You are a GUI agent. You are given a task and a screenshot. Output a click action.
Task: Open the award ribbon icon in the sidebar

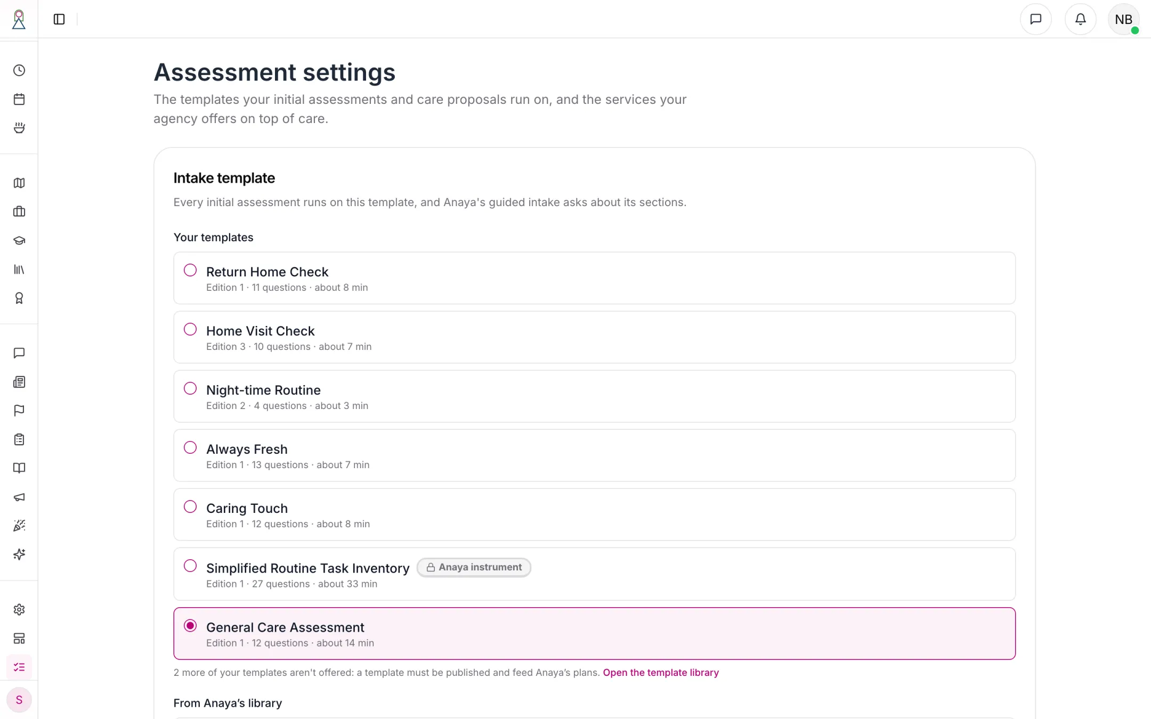pos(19,298)
